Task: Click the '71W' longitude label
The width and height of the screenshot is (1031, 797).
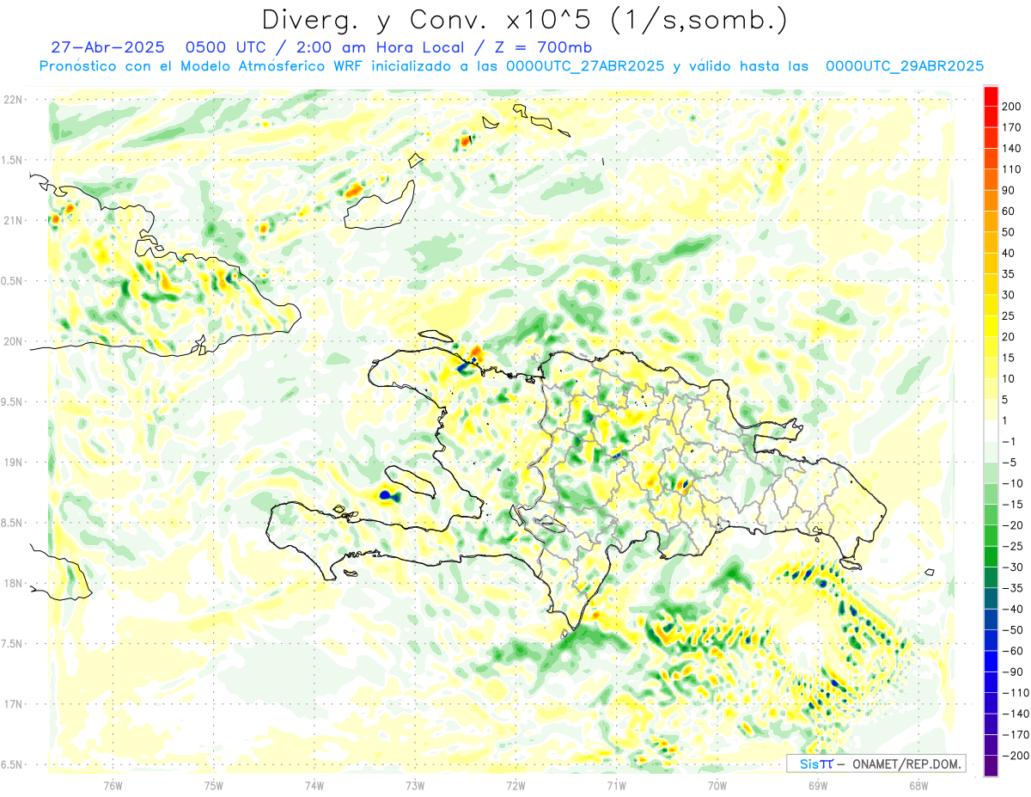Action: click(616, 785)
